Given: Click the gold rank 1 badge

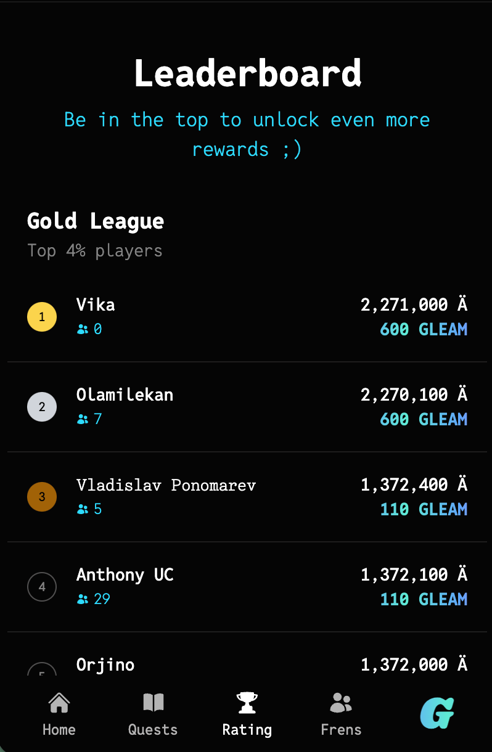Looking at the screenshot, I should pos(42,317).
